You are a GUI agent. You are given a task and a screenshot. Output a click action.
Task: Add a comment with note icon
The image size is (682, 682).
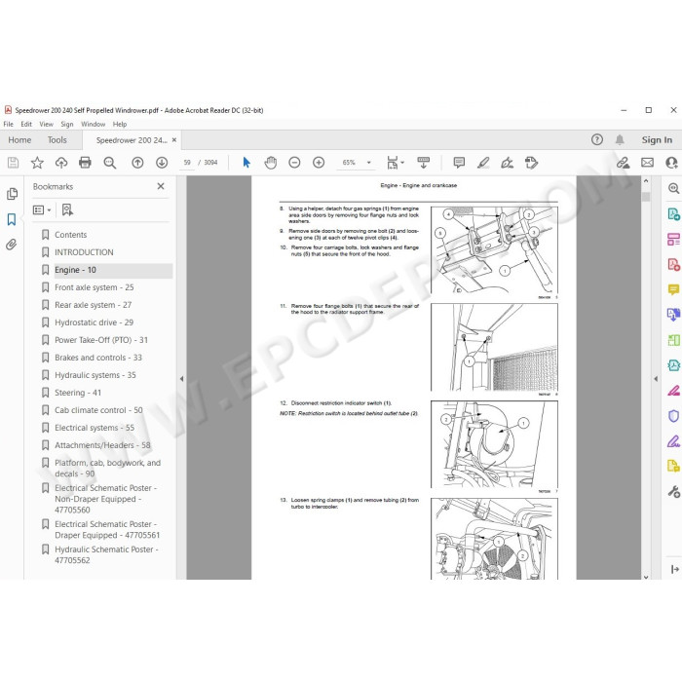point(459,163)
